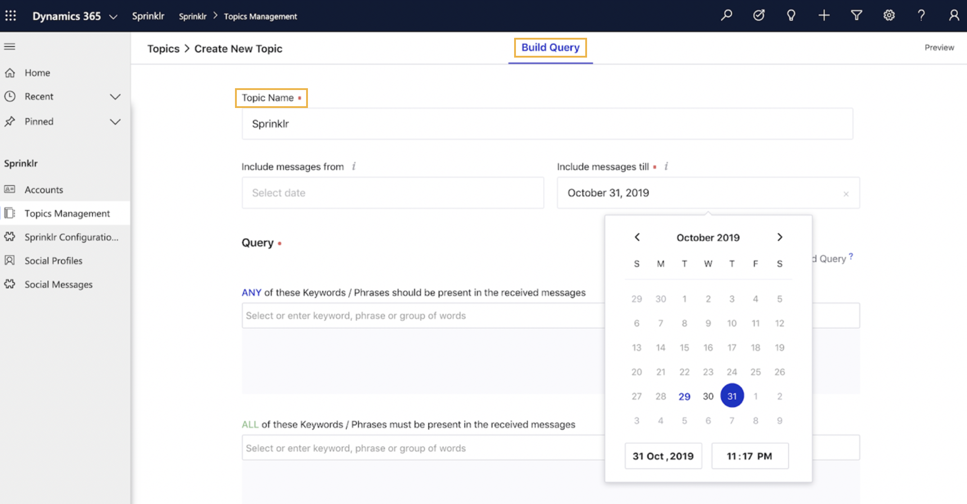The image size is (967, 504).
Task: Click info icon beside Include messages till
Action: tap(666, 166)
